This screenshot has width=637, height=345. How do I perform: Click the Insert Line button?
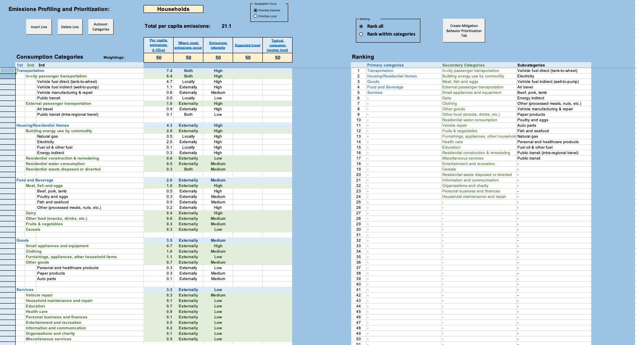39,27
